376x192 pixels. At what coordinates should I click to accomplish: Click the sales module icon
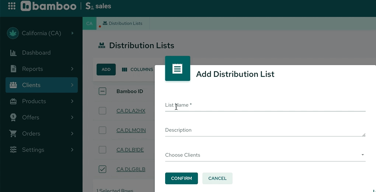[90, 6]
